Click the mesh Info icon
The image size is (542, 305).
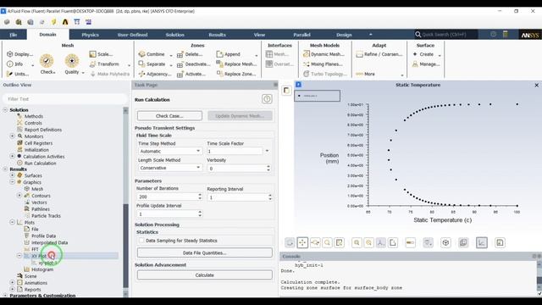click(9, 64)
